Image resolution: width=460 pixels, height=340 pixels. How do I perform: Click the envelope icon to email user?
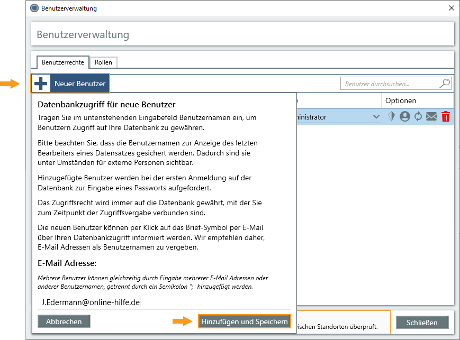tap(431, 117)
